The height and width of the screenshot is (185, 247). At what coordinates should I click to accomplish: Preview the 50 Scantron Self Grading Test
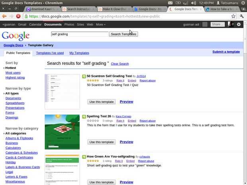pyautogui.click(x=127, y=102)
